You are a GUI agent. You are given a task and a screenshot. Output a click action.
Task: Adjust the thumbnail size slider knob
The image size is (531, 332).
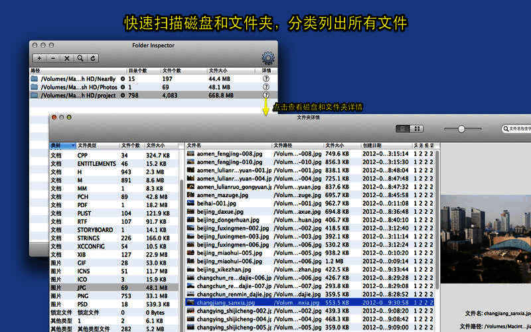[461, 129]
